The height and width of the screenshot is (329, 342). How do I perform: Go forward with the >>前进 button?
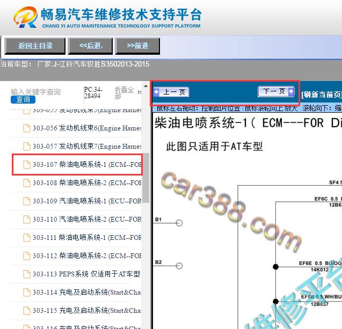pyautogui.click(x=137, y=46)
